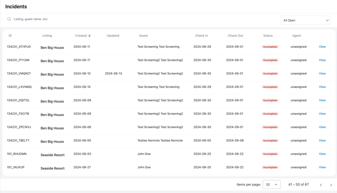
Task: Click ID cell 134231_LXVNMQ
Action: 19,87
